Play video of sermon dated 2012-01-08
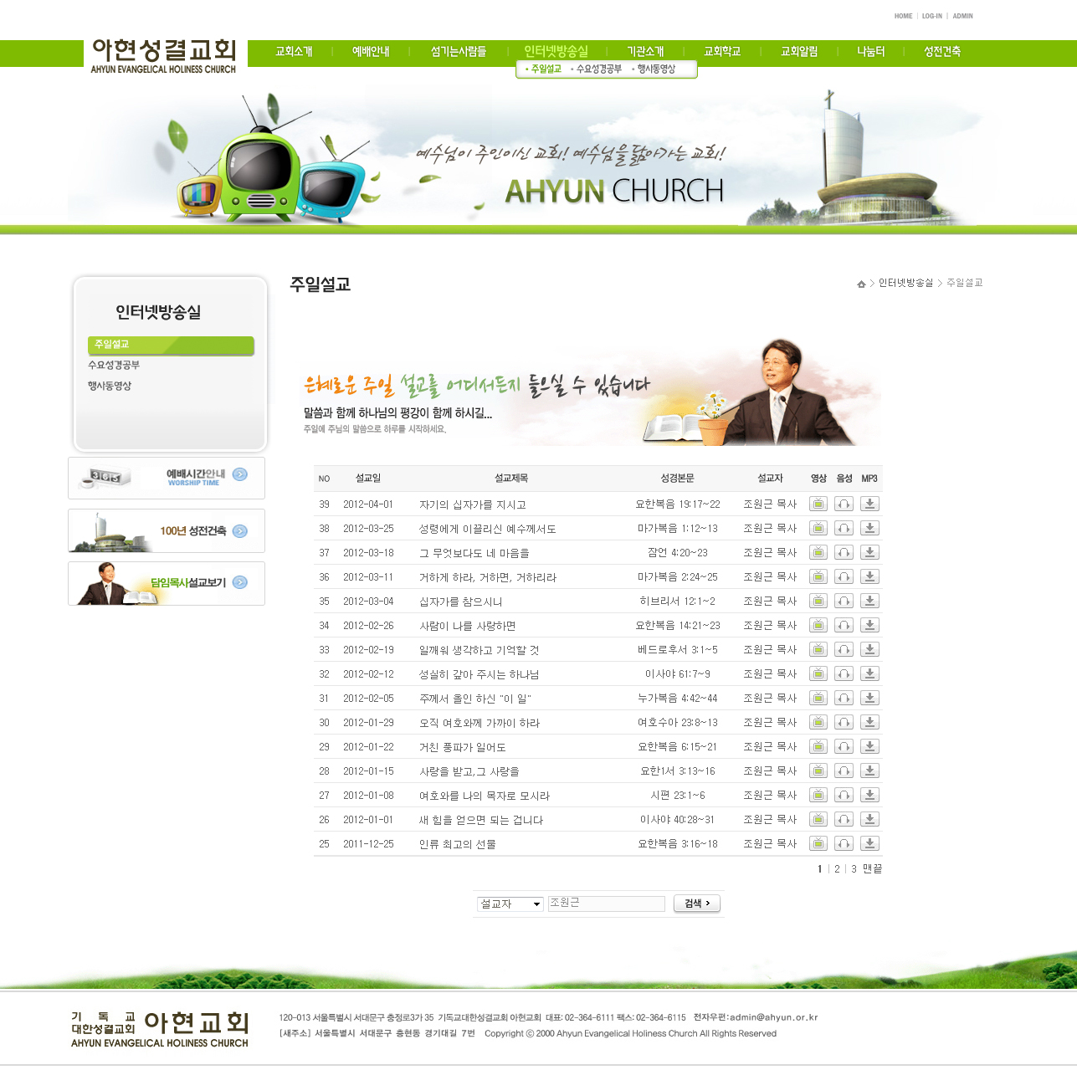Viewport: 1077px width, 1070px height. point(818,795)
